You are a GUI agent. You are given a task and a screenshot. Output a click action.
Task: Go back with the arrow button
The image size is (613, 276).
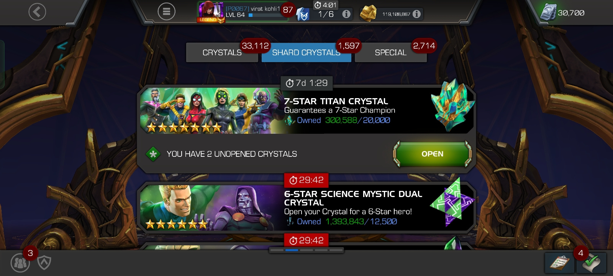(x=37, y=12)
